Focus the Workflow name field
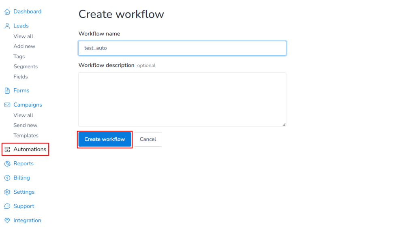This screenshot has height=229, width=415. (x=182, y=48)
